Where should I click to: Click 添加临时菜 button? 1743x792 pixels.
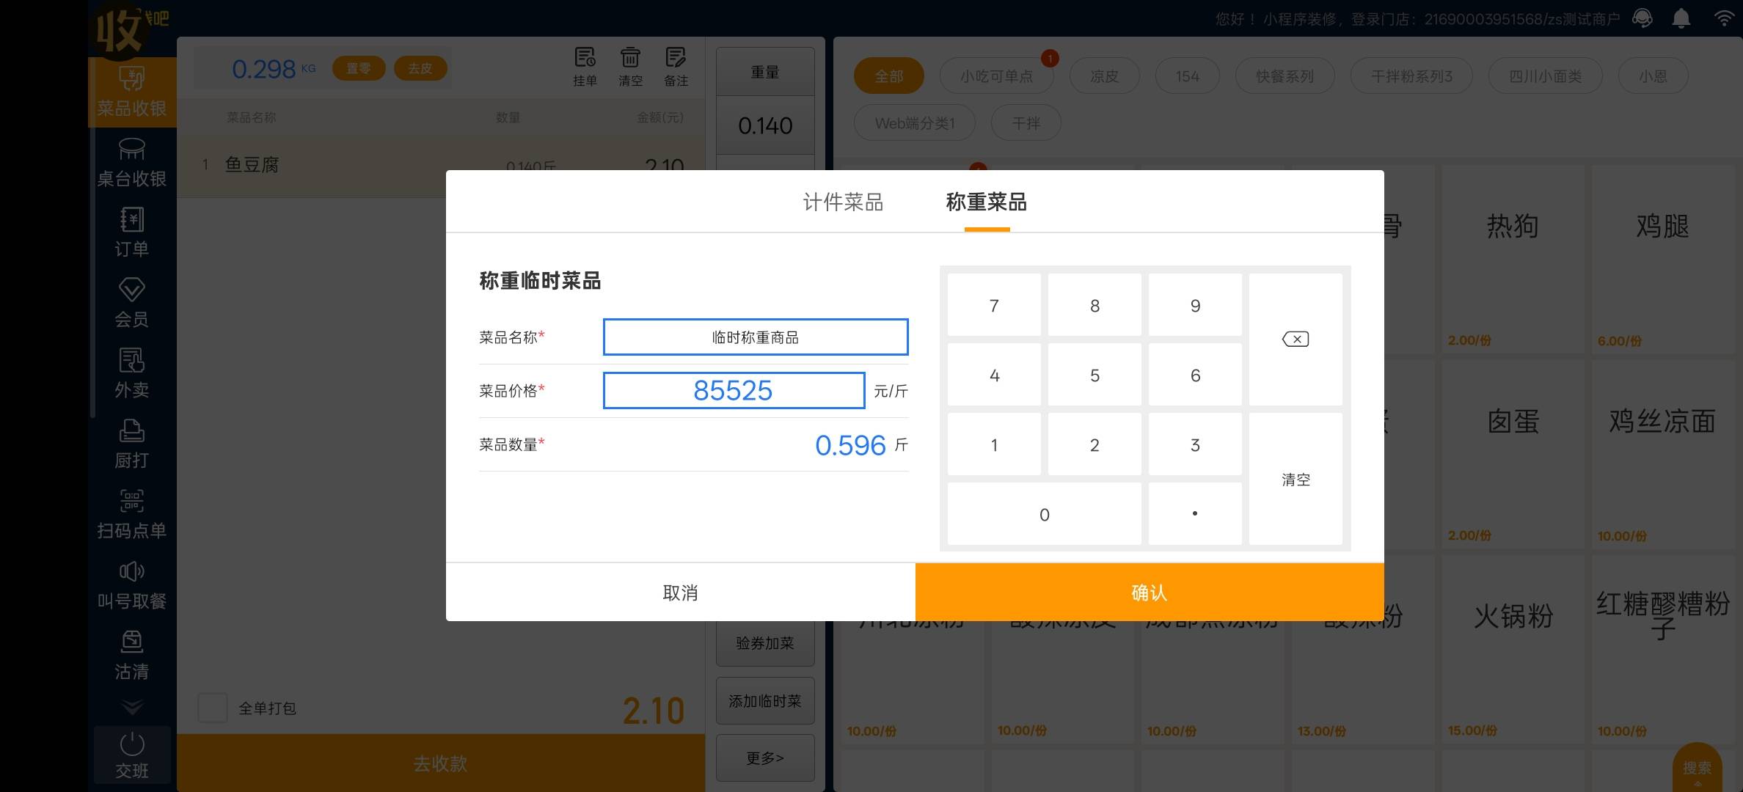[765, 701]
